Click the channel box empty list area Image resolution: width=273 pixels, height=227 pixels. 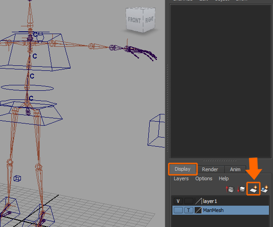pos(220,81)
